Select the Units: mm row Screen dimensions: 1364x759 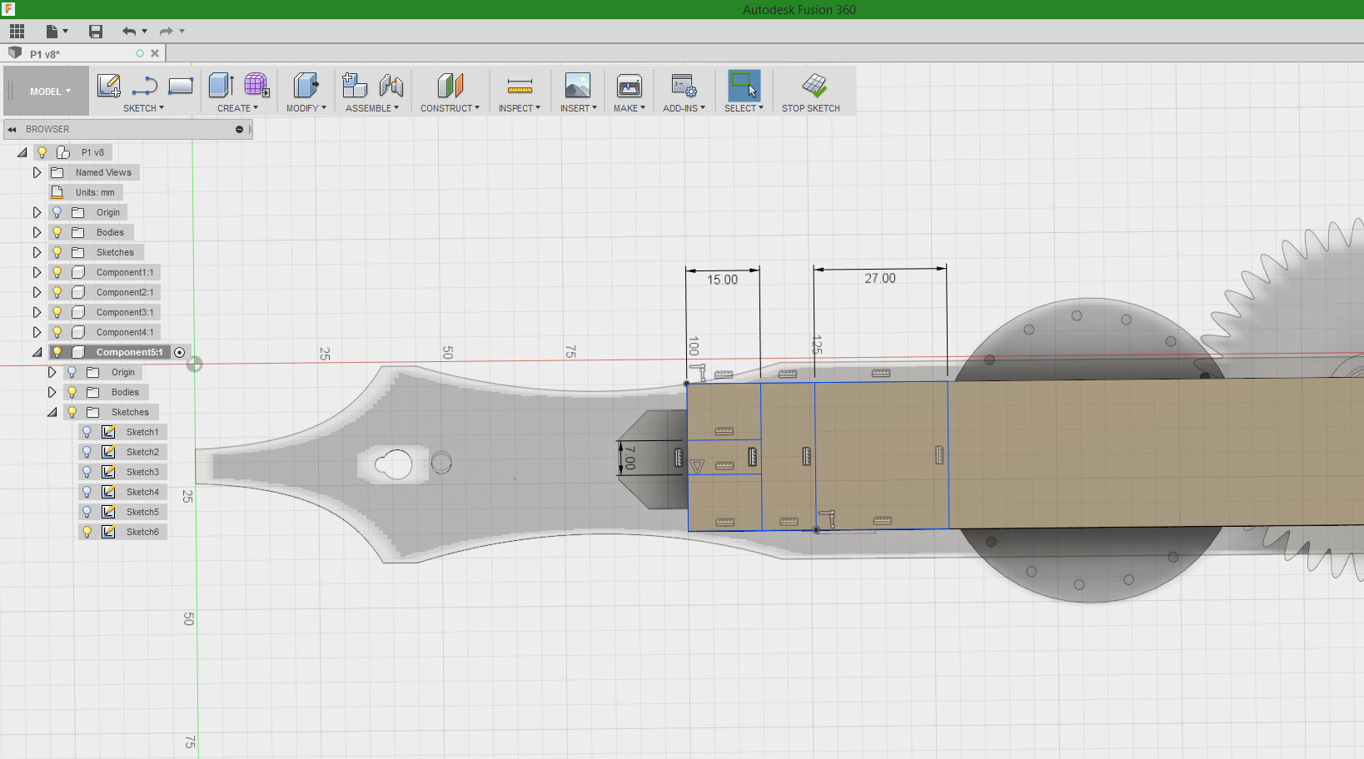(x=85, y=192)
